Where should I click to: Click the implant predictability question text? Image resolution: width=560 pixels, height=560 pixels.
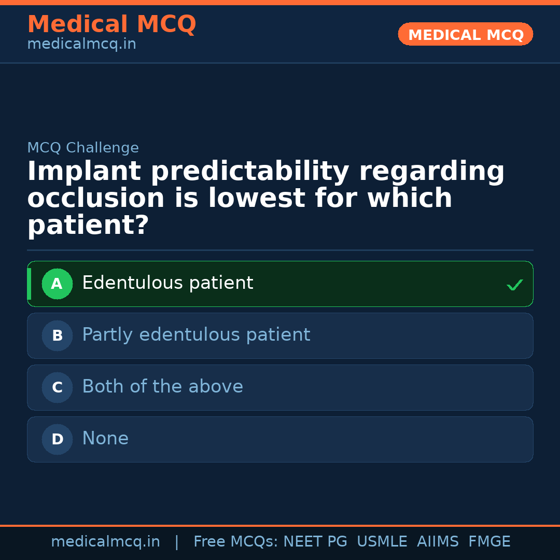tap(265, 198)
